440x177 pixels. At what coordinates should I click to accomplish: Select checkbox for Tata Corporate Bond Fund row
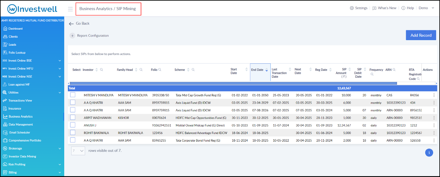(x=73, y=140)
